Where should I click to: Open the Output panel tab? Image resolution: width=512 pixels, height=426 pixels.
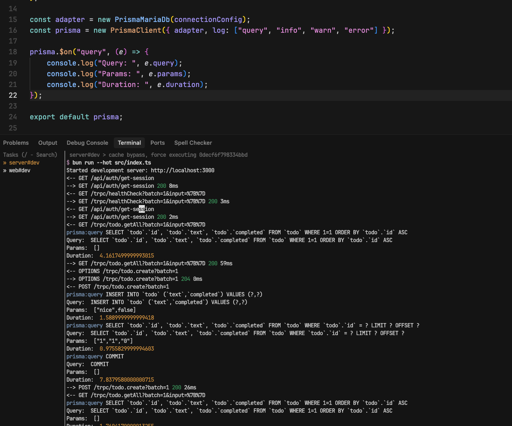[x=47, y=143]
